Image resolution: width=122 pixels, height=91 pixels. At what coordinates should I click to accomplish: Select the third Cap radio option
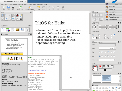[112, 52]
